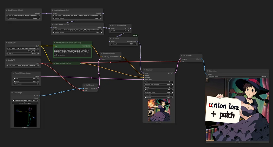
Task: Decrease height value with left arrow
Action: point(14,81)
